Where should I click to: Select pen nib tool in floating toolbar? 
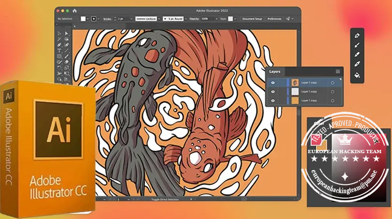357,35
